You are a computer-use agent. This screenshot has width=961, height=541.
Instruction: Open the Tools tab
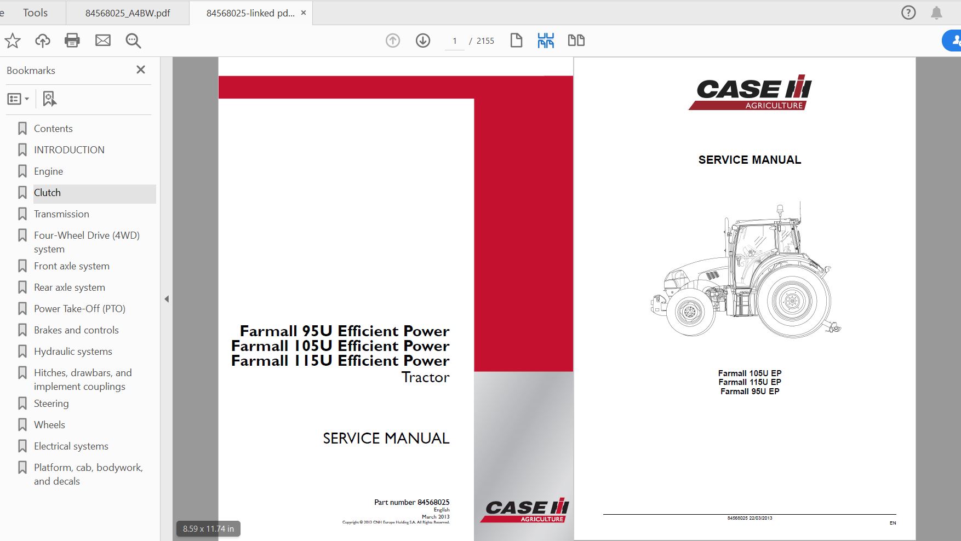point(35,13)
